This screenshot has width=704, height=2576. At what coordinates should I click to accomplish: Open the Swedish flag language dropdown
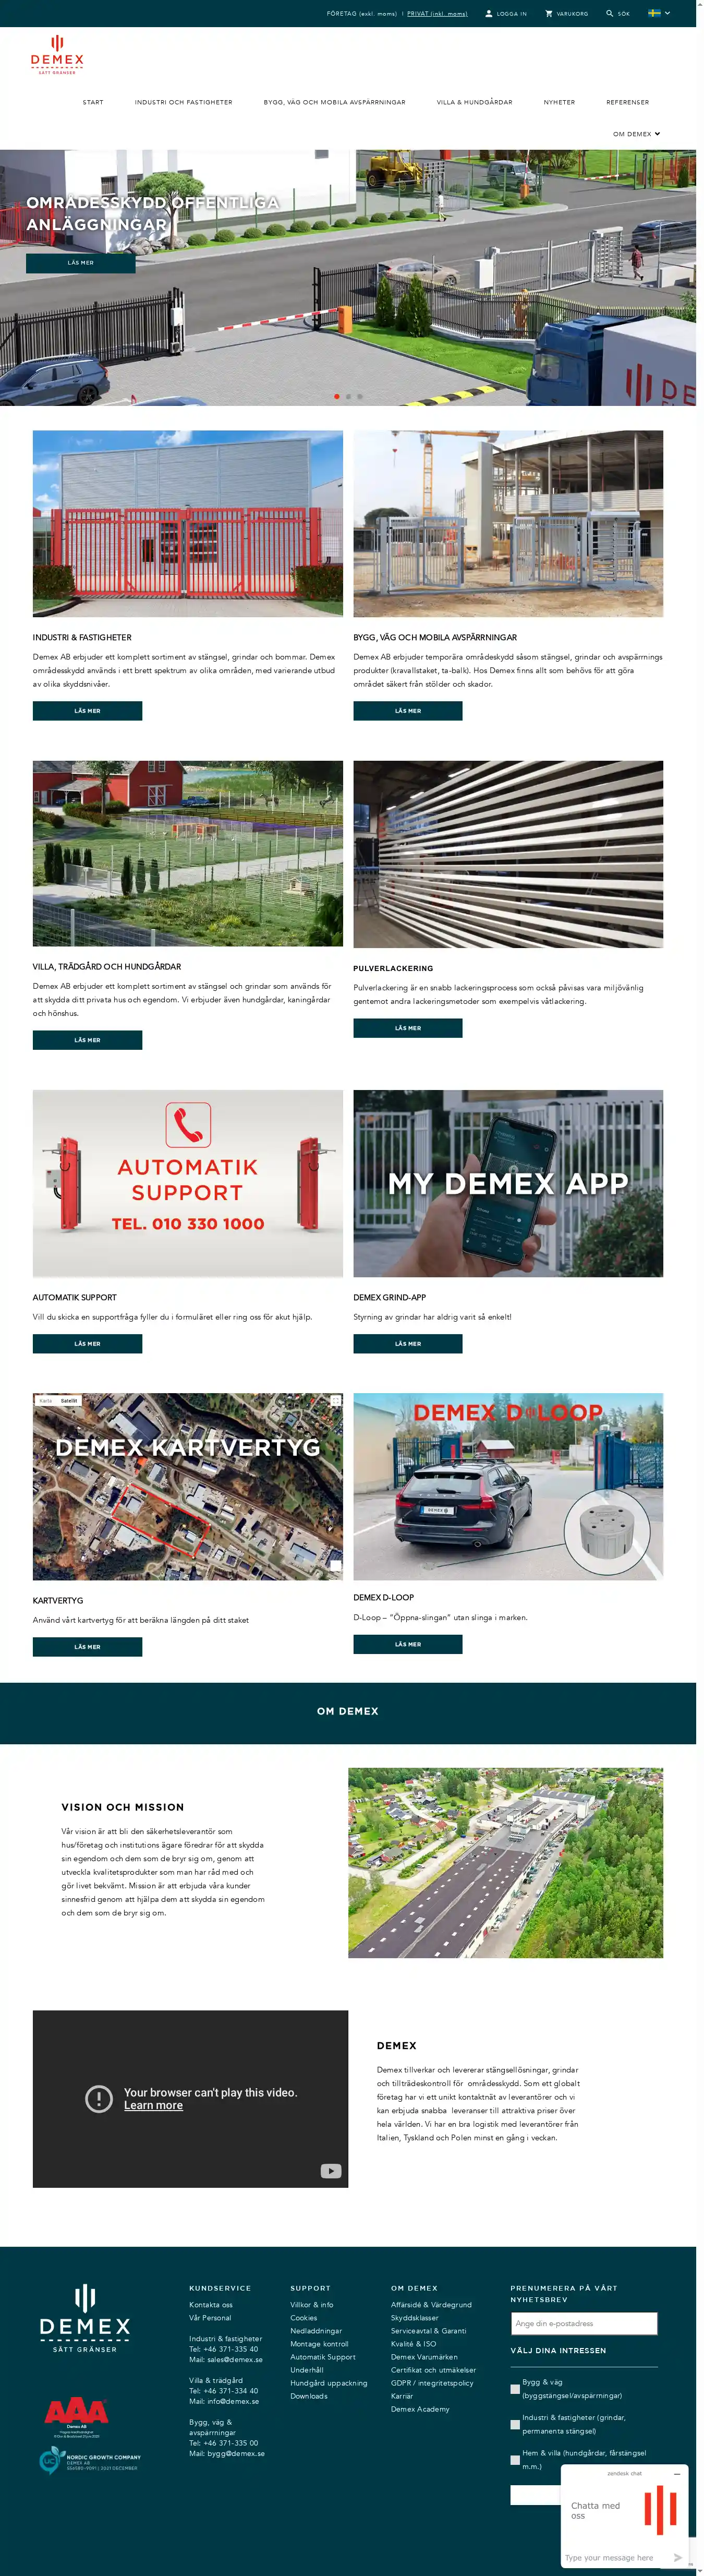coord(659,13)
